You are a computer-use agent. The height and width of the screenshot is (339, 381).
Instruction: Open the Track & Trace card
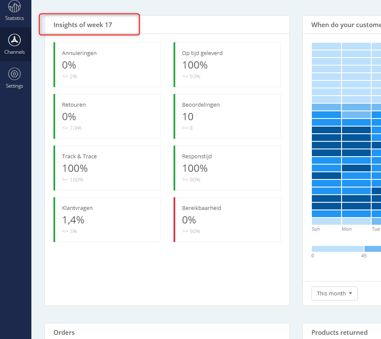pos(107,168)
